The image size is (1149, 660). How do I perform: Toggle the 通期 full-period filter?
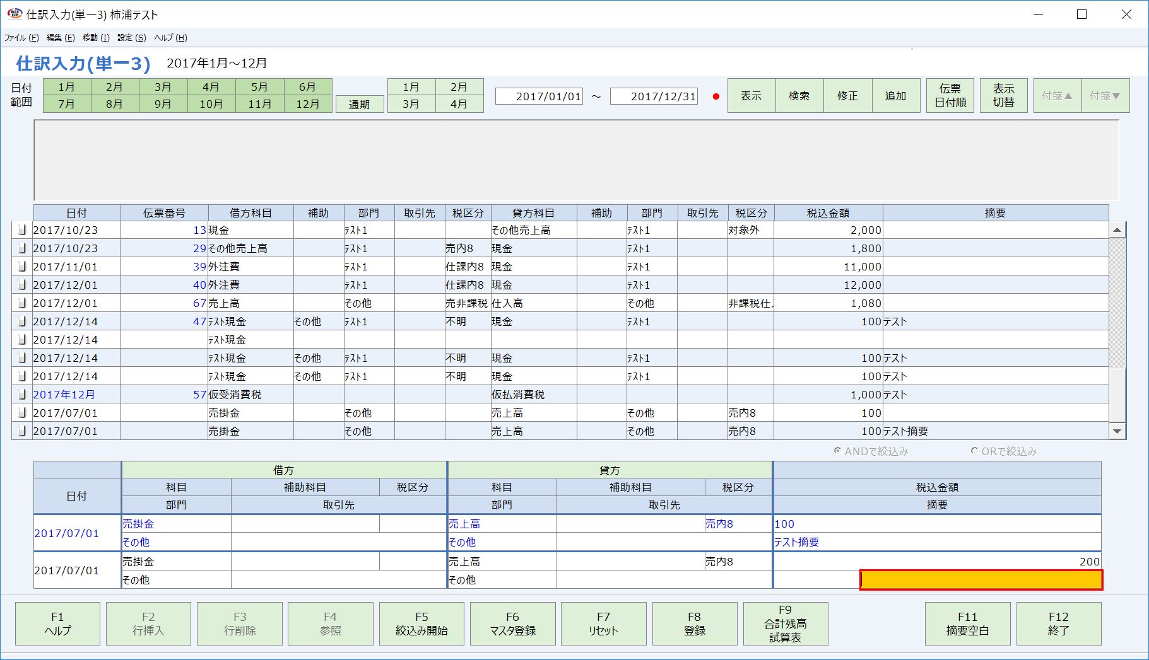point(359,104)
